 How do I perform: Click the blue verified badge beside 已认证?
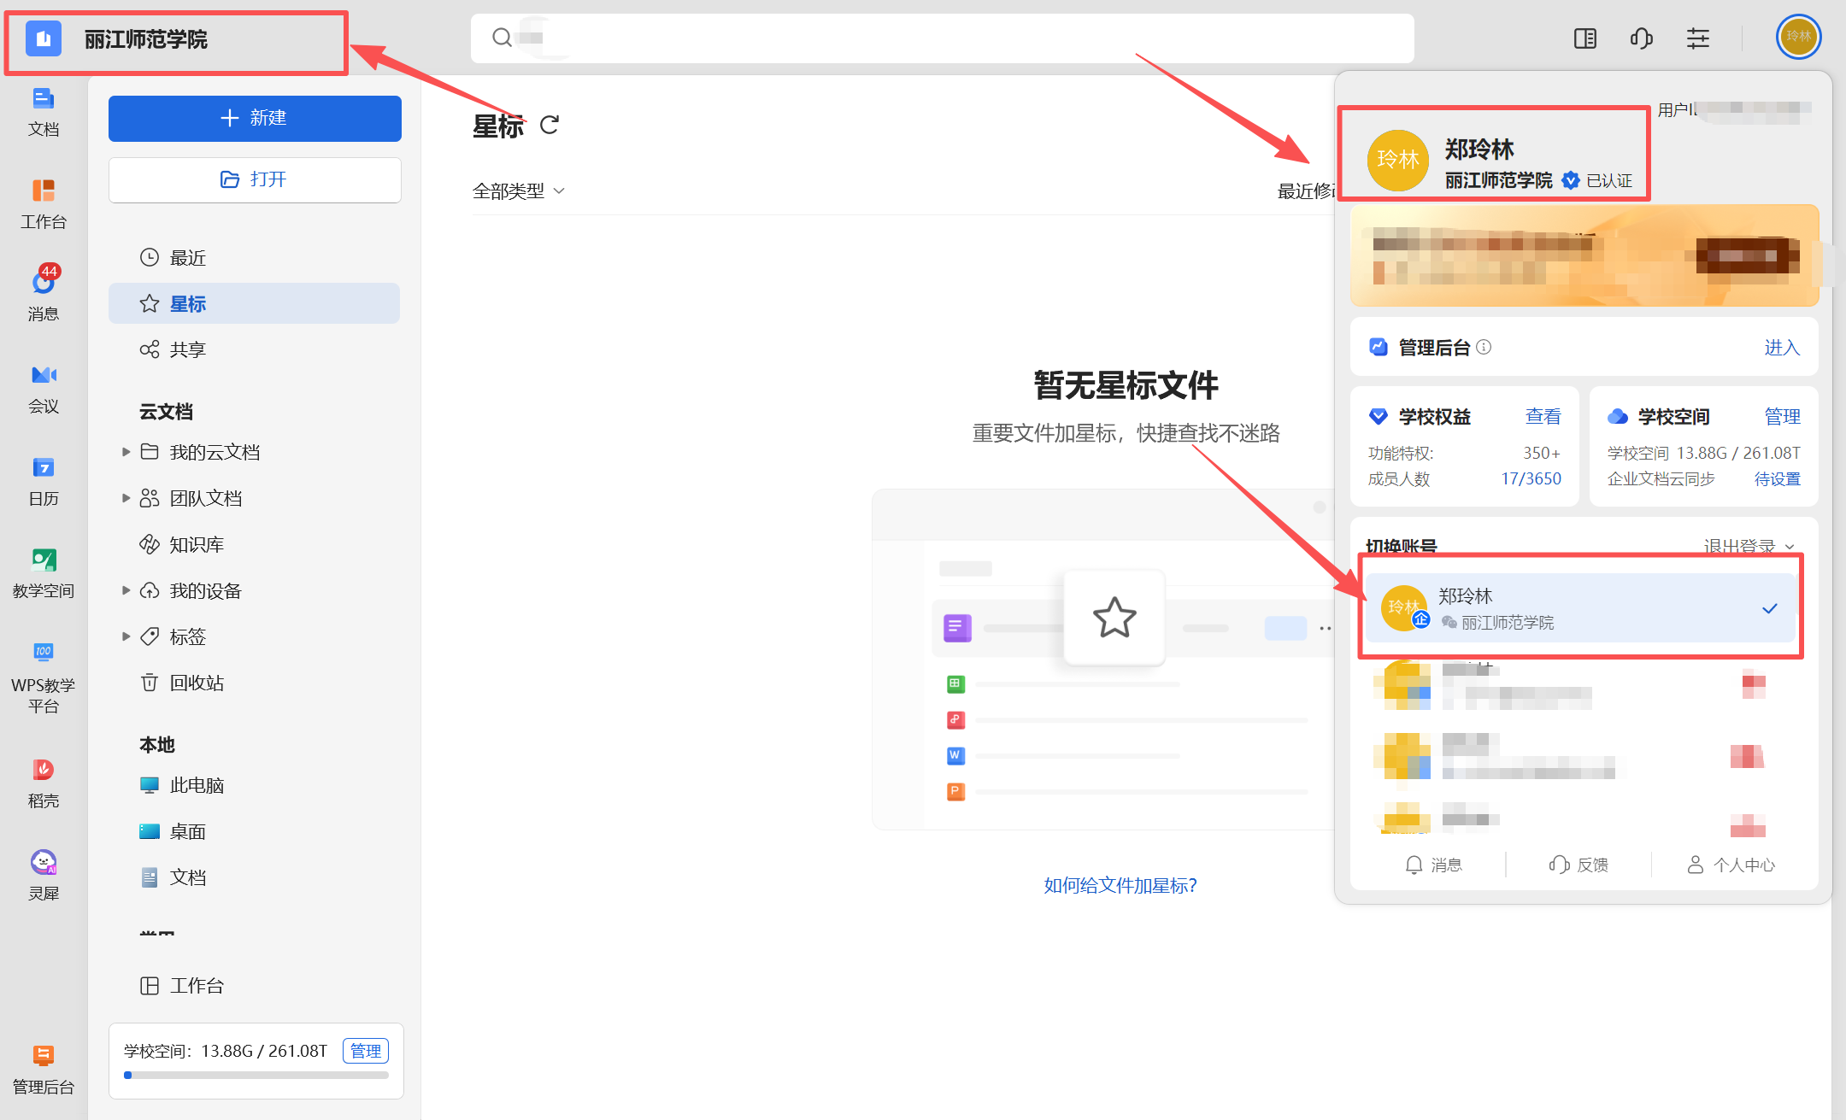pos(1571,180)
